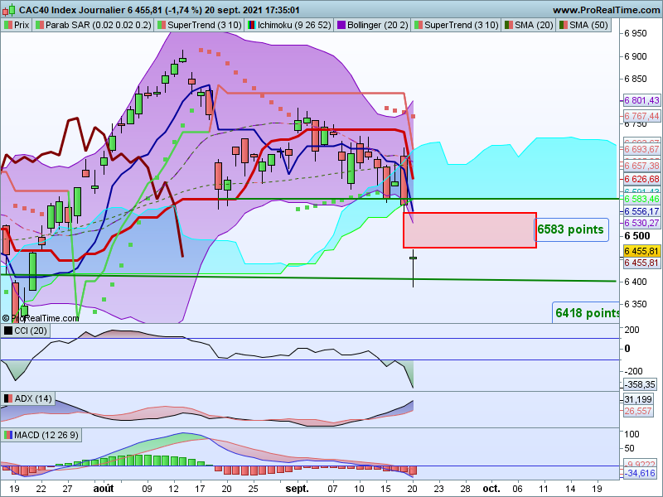
Task: Click the red 6 626,68 price tag
Action: pyautogui.click(x=641, y=179)
